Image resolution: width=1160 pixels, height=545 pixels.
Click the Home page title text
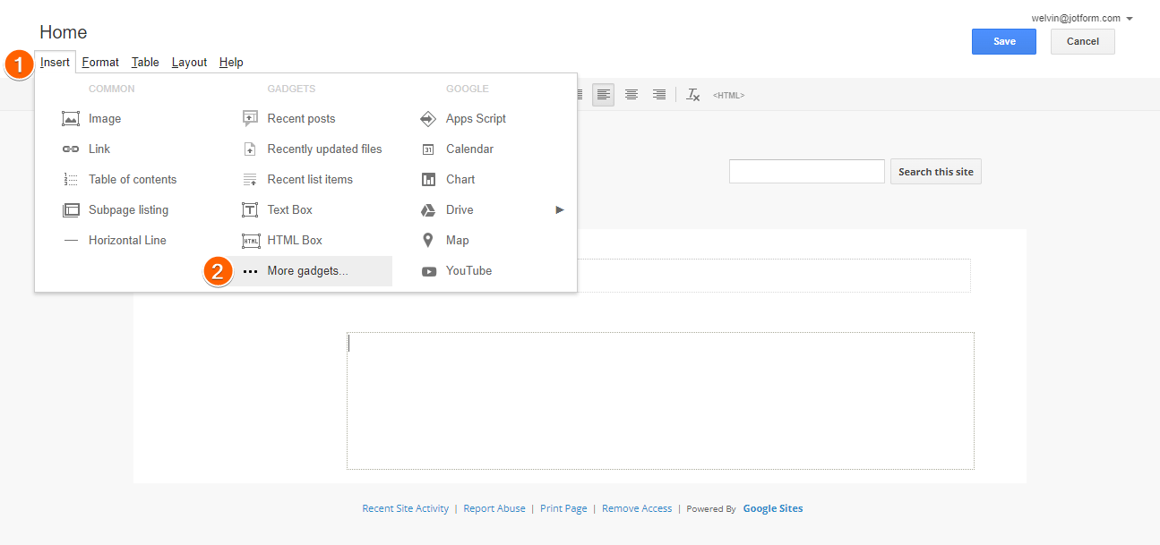tap(64, 32)
